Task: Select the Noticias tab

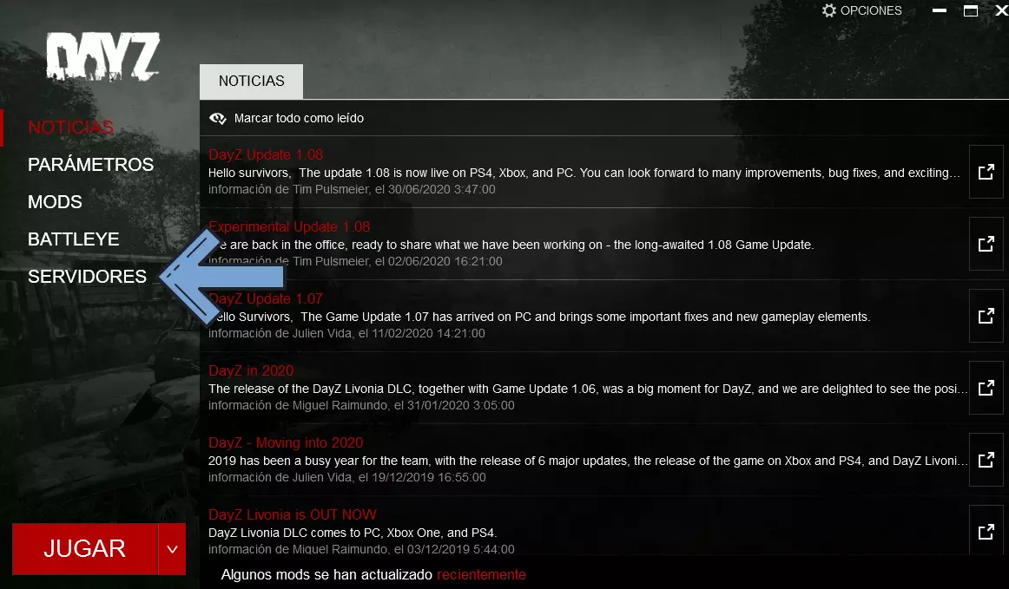Action: pos(251,81)
